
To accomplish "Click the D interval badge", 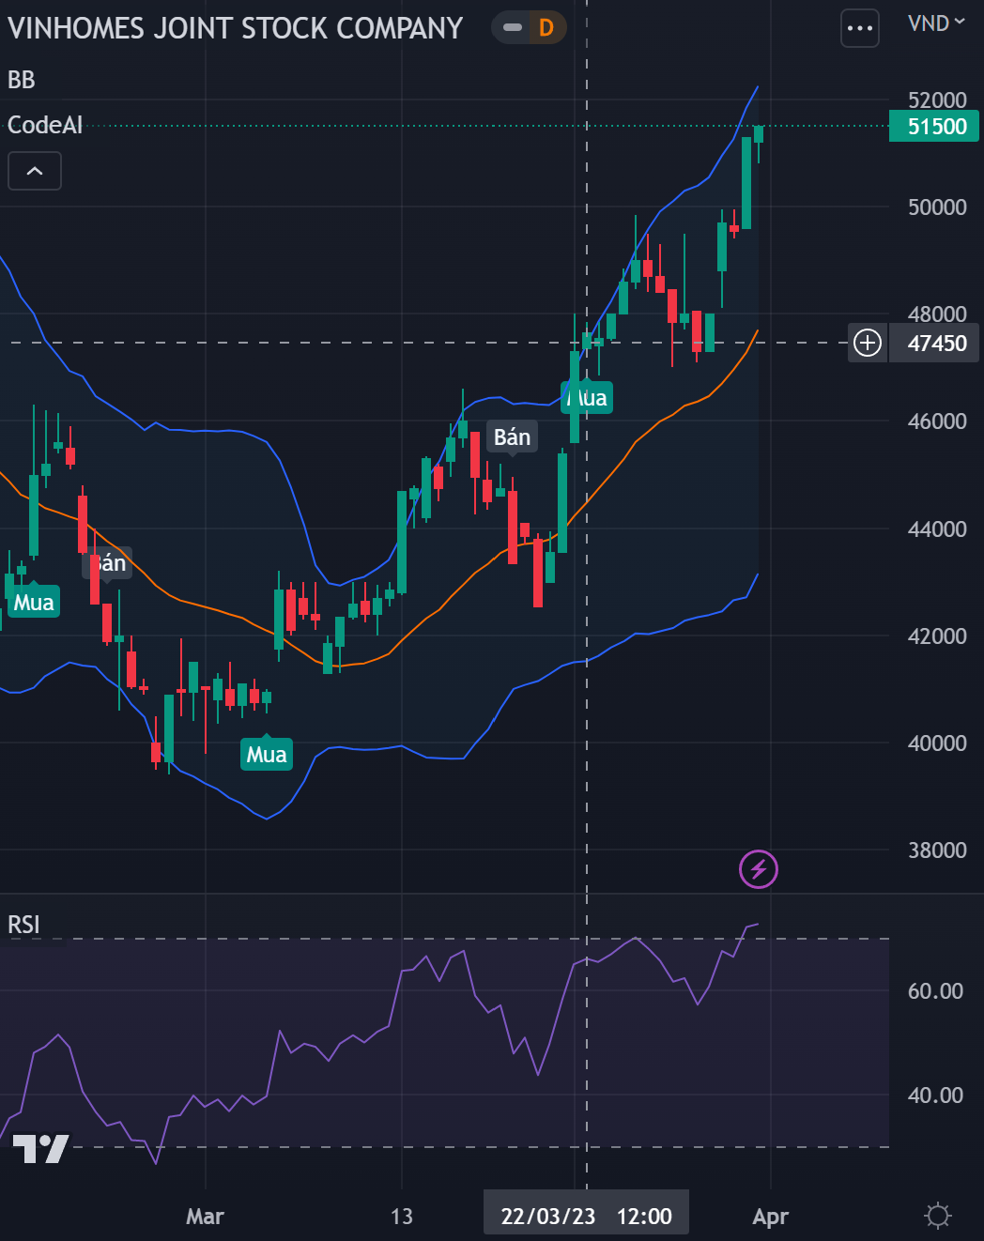I will pos(546,28).
